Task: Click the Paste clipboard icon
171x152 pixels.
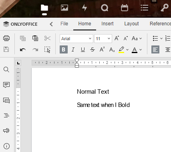Action: [x=35, y=38]
